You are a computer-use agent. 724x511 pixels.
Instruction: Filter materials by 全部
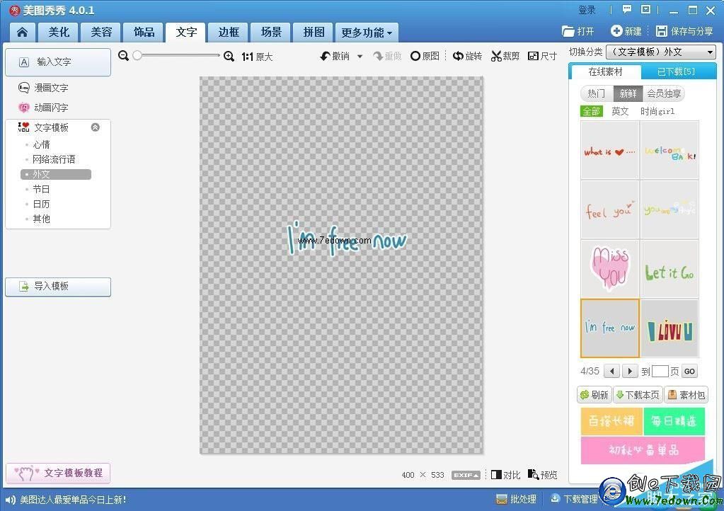tap(592, 111)
